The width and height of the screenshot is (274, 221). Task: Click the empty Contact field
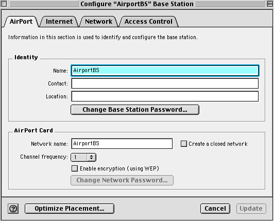click(165, 83)
